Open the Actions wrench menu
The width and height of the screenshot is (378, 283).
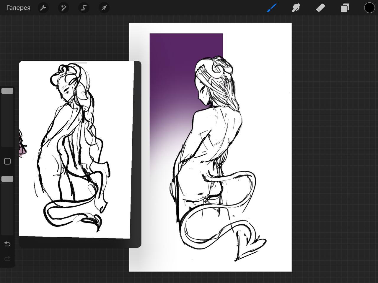click(43, 8)
